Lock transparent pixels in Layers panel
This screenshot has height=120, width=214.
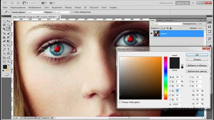[162, 28]
